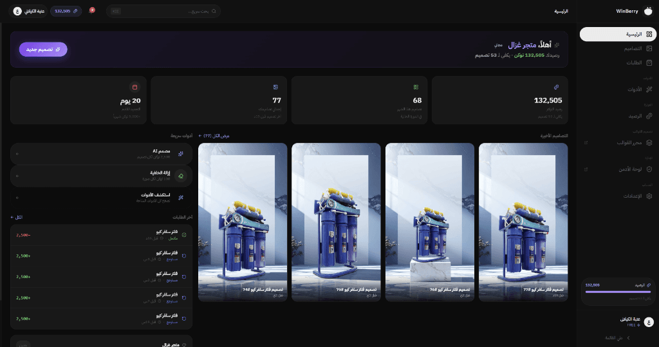Click 20 يوم renewal value

[130, 101]
